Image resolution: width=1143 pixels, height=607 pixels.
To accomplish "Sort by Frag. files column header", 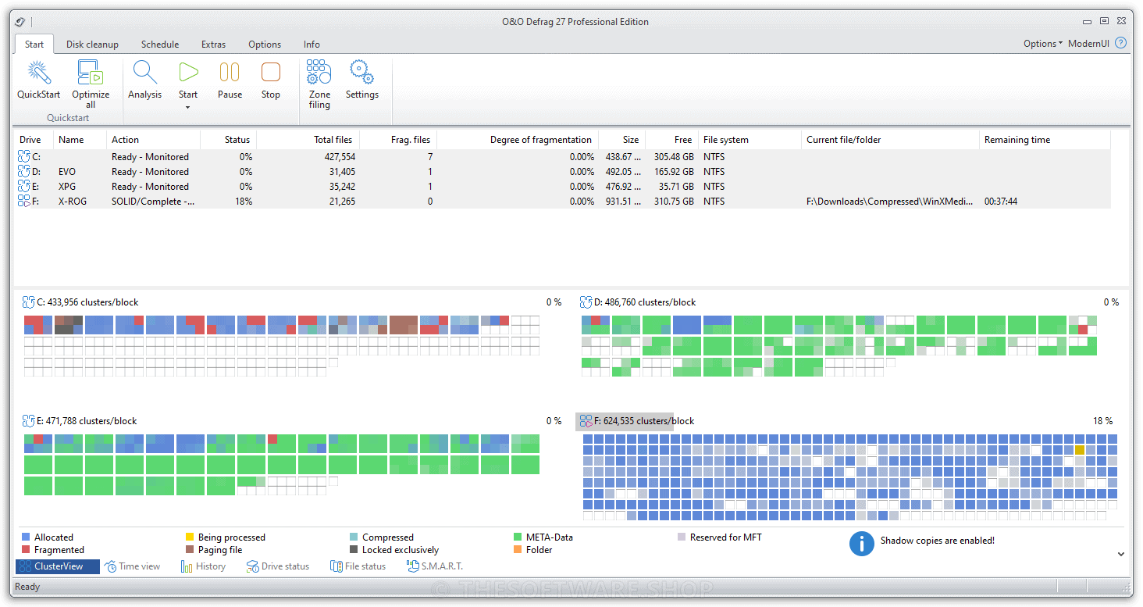I will click(397, 140).
